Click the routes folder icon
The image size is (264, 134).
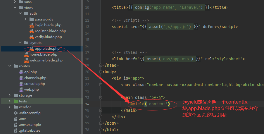coord(16,66)
